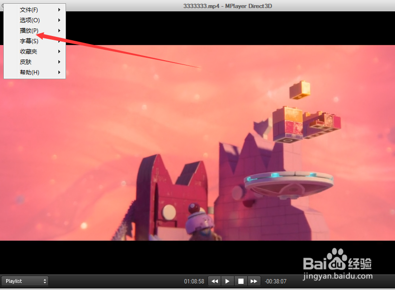Expand submenu arrow beside 文件(F)

(x=59, y=10)
